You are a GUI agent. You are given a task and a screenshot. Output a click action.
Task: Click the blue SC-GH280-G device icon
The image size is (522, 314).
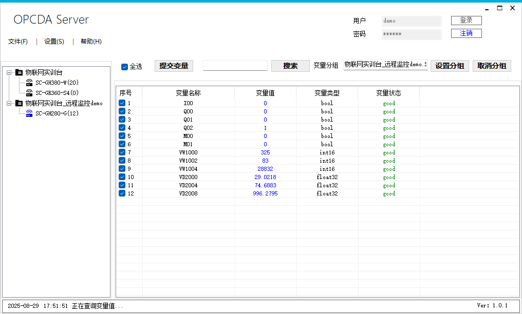[30, 113]
